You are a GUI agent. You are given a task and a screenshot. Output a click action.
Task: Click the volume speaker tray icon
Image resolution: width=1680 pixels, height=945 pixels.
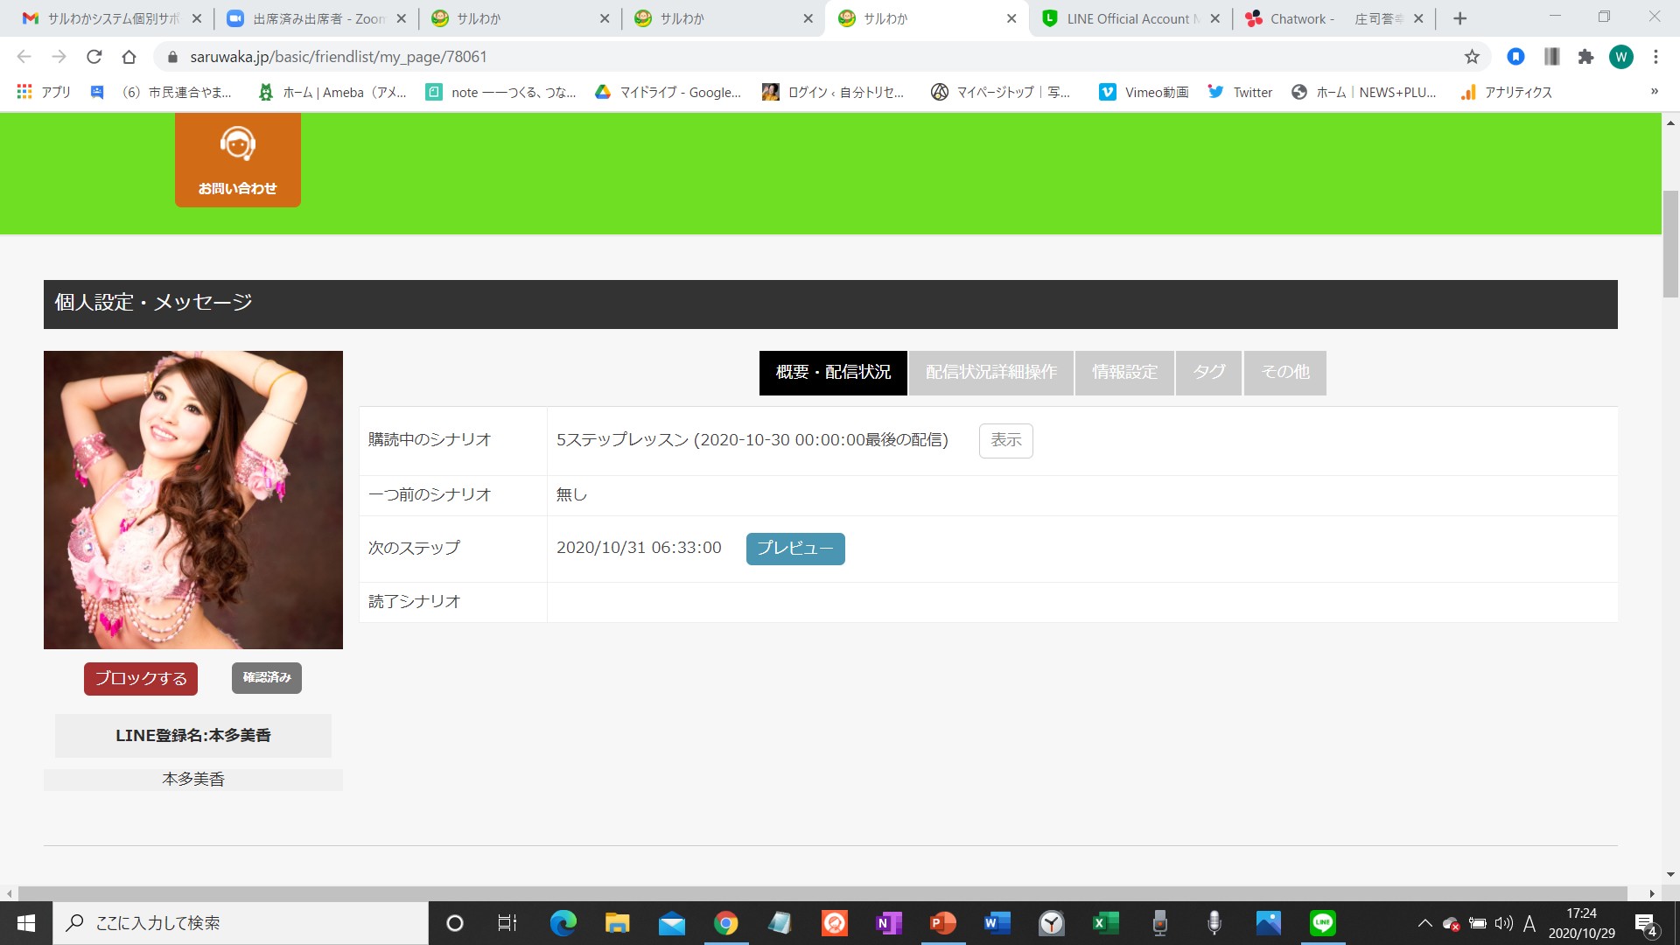click(1503, 923)
